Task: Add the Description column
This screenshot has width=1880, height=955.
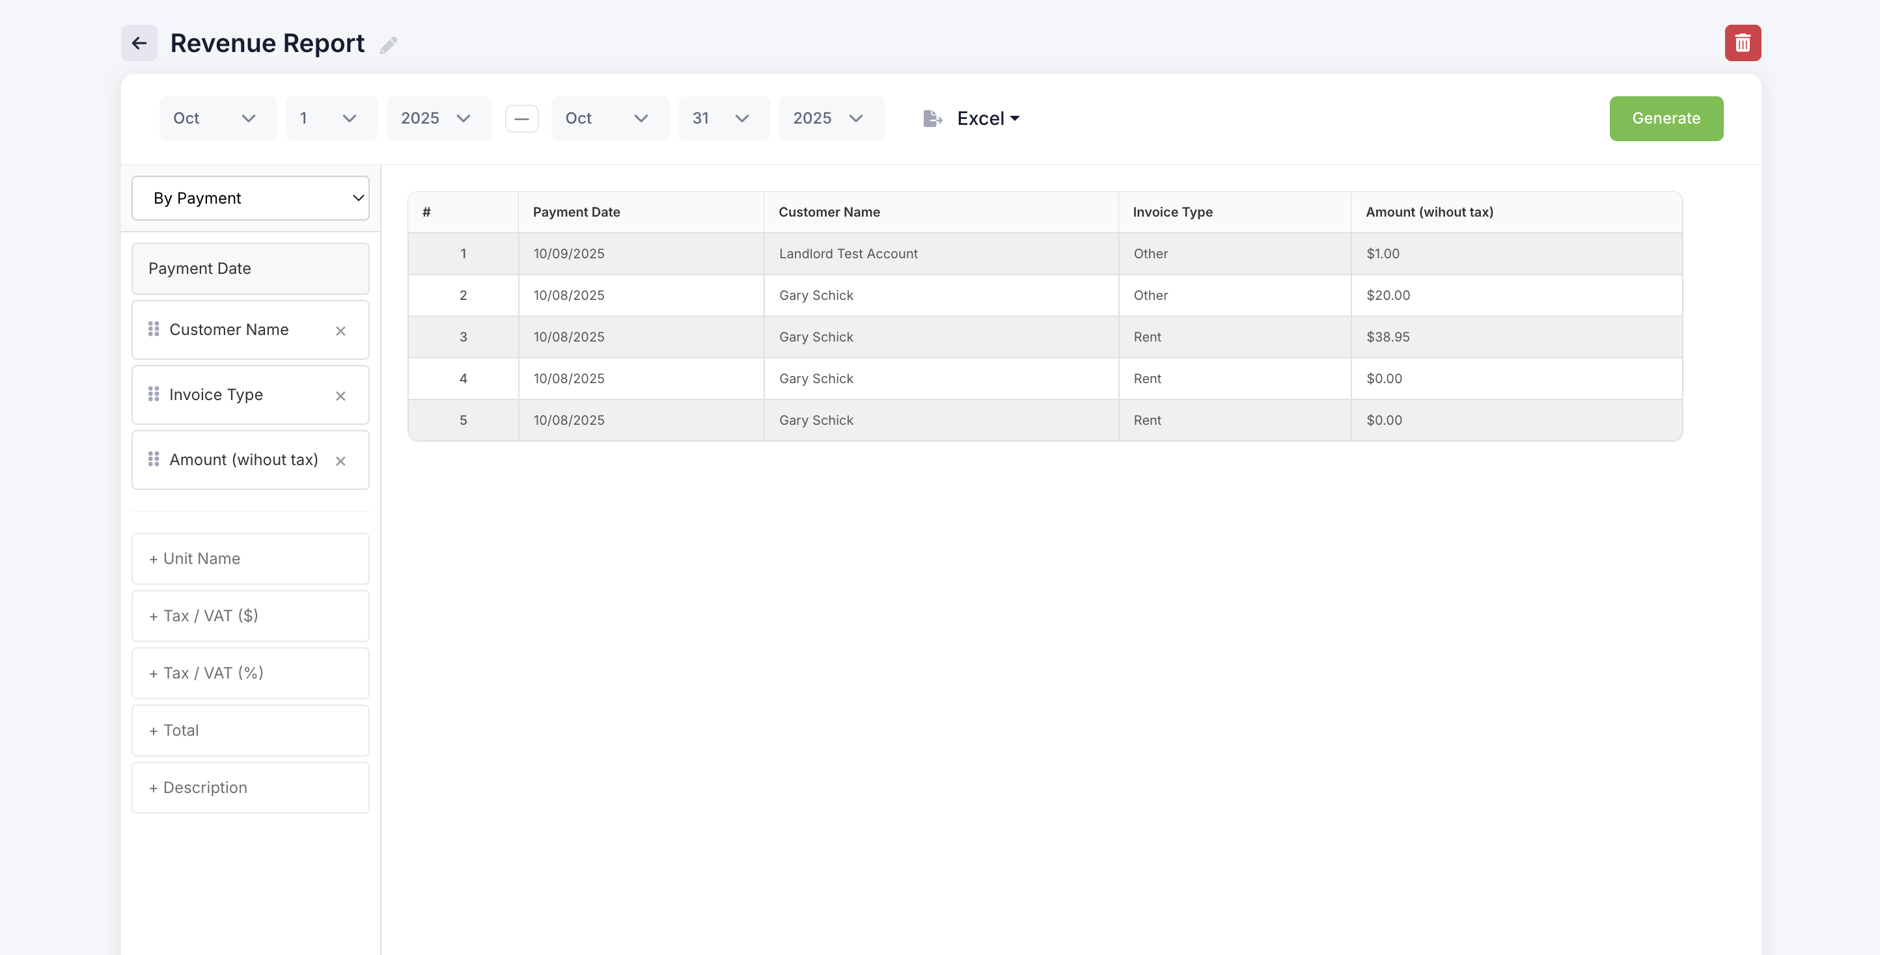Action: click(x=251, y=788)
